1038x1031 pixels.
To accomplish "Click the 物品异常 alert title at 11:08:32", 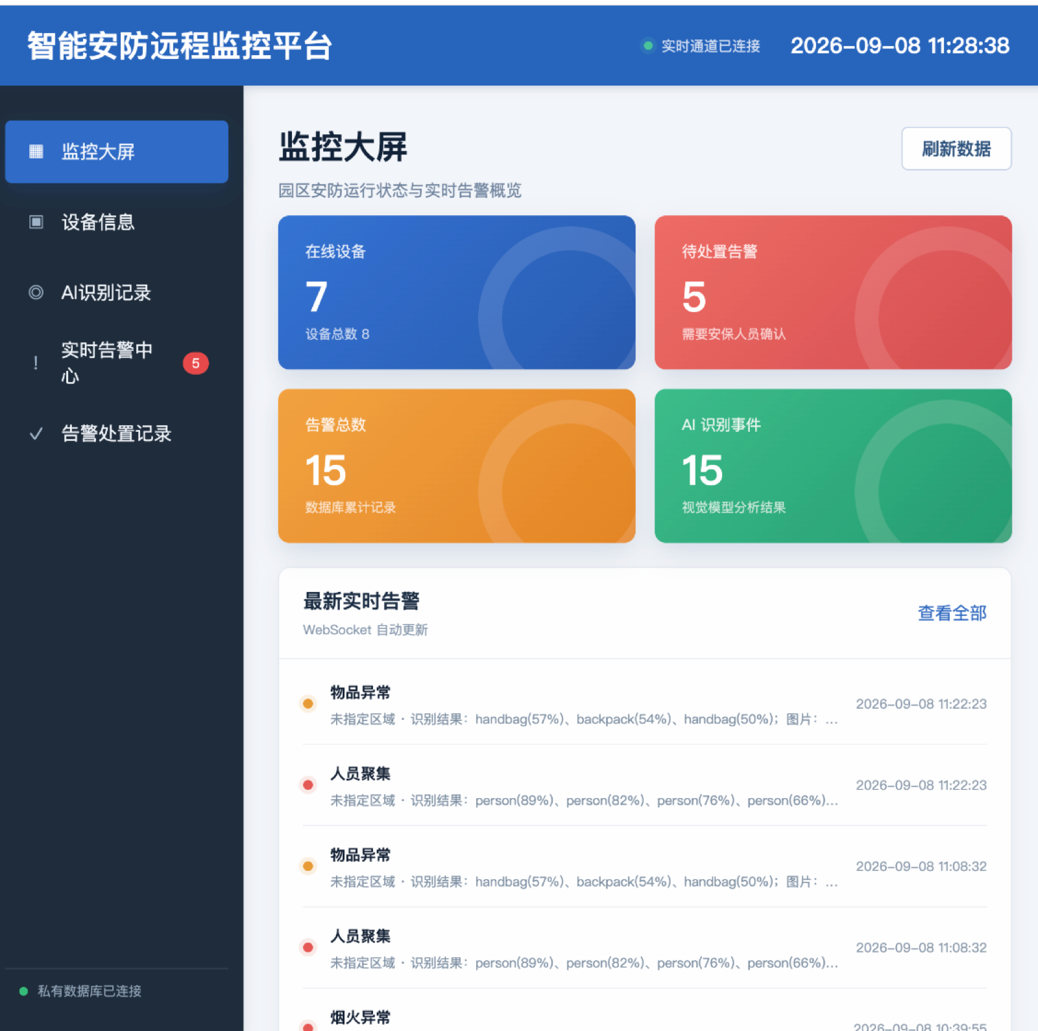I will click(361, 855).
